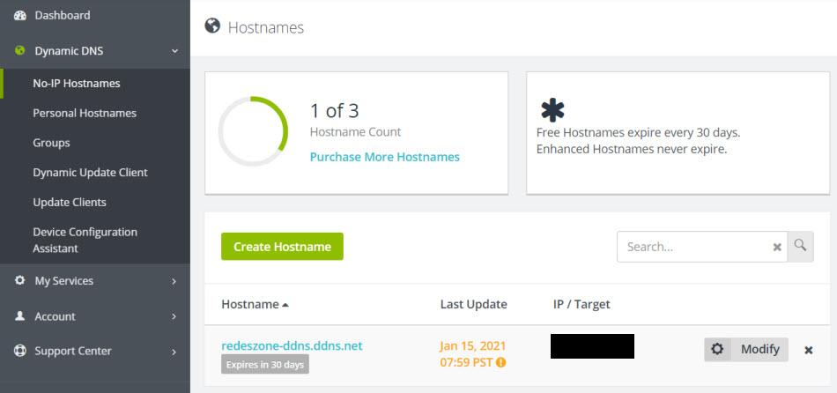Screen dimensions: 837x393
Task: Click the Dynamic DNS globe icon
Action: (20, 51)
